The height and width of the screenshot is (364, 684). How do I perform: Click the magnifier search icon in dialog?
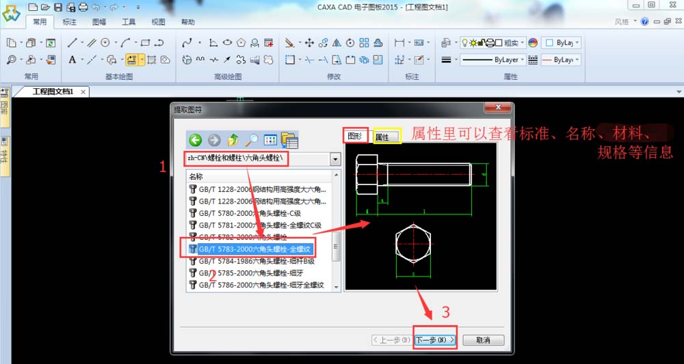pyautogui.click(x=252, y=140)
